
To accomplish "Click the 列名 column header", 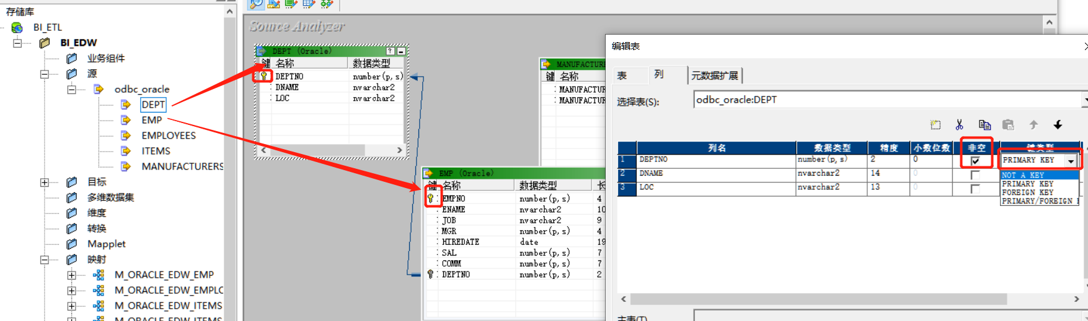I will click(717, 148).
